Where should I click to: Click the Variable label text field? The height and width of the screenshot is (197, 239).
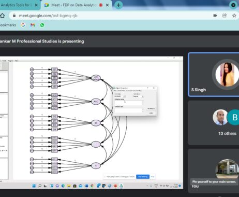click(129, 110)
